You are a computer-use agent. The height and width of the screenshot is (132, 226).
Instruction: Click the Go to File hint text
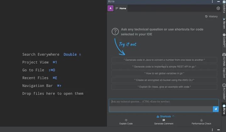pos(33,70)
